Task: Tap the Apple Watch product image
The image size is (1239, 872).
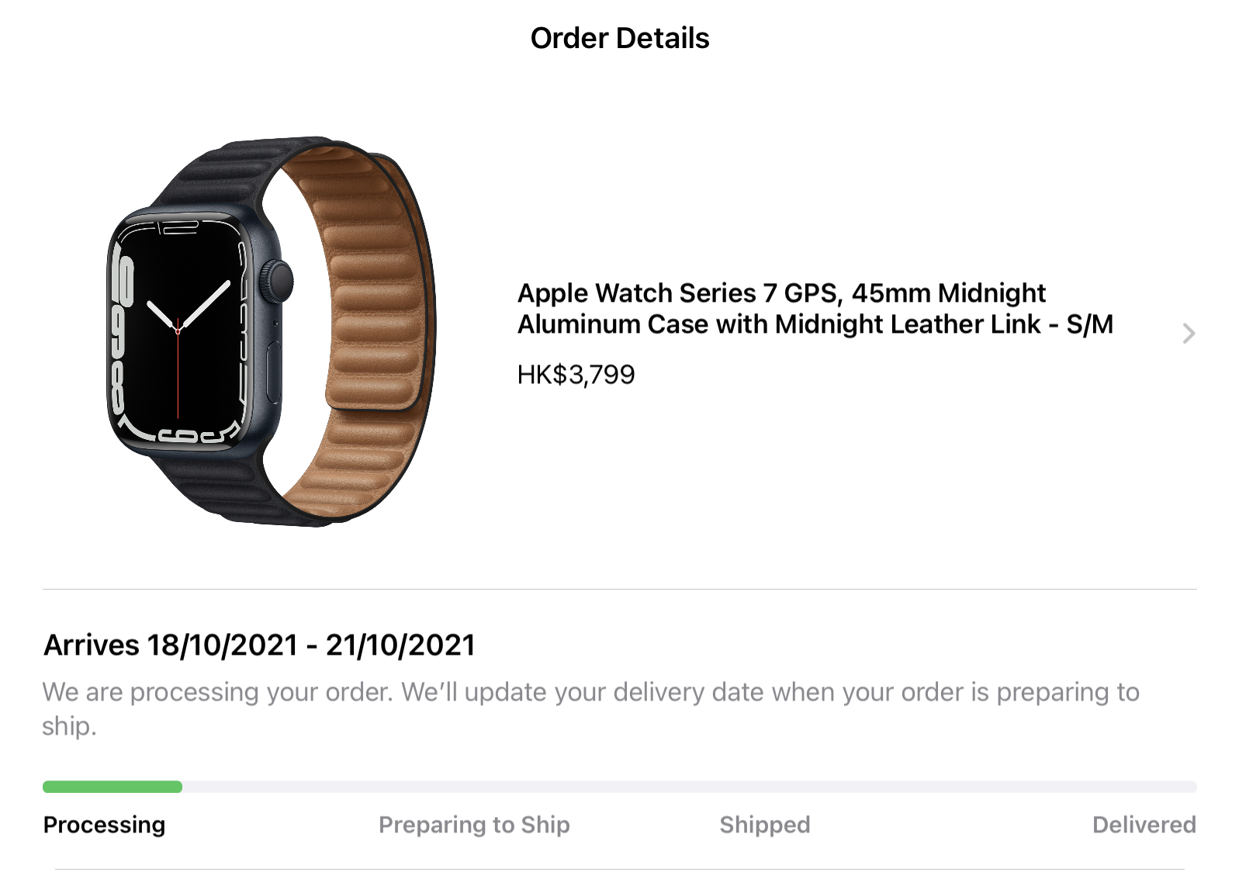Action: tap(272, 332)
